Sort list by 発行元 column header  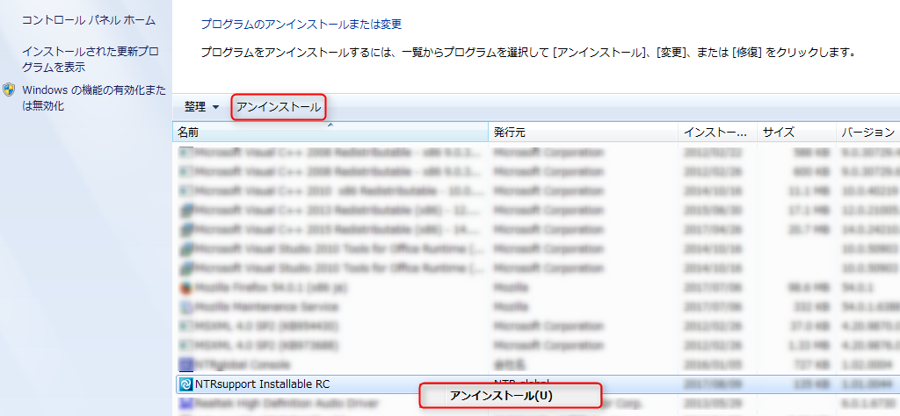583,133
